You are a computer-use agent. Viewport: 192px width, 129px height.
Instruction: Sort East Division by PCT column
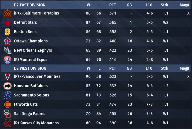pos(112,5)
